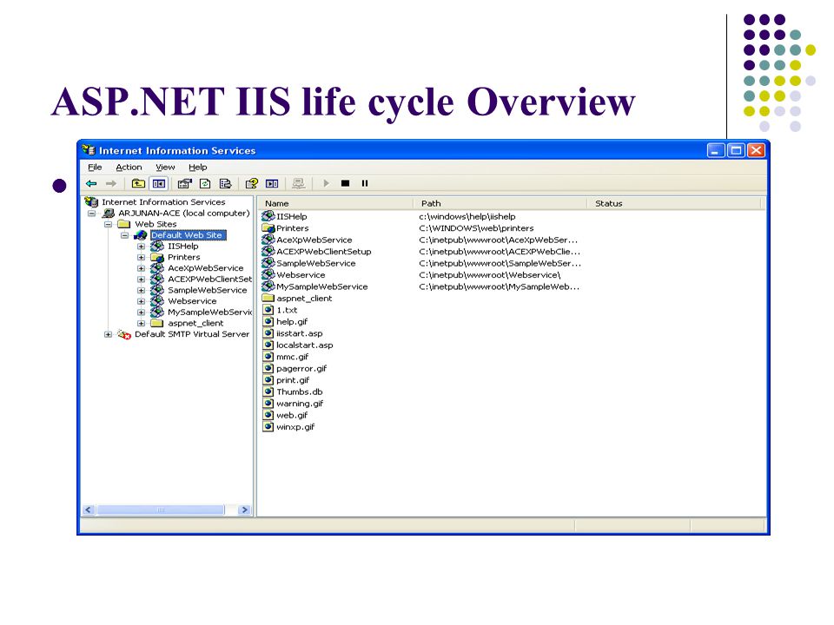
Task: Click the IIS title bar application icon
Action: tap(89, 150)
